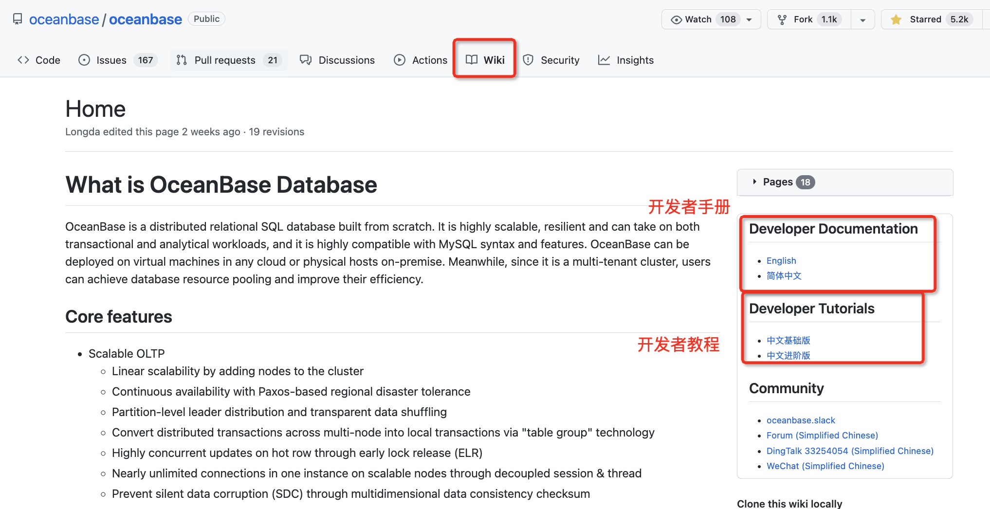Open the dropdown arrow beside Fork
The image size is (990, 509).
pos(862,20)
